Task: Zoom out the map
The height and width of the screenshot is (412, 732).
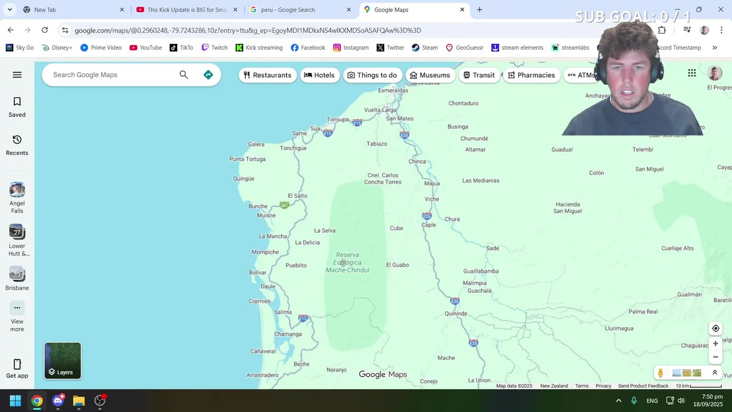Action: click(x=715, y=357)
